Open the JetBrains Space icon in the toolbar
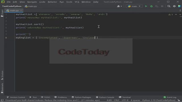This screenshot has height=102, width=182. point(179,6)
